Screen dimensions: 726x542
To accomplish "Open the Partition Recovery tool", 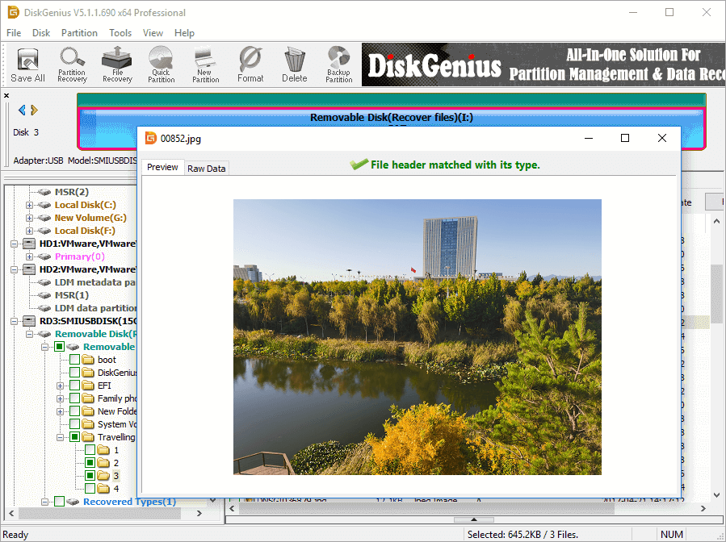I will 72,65.
